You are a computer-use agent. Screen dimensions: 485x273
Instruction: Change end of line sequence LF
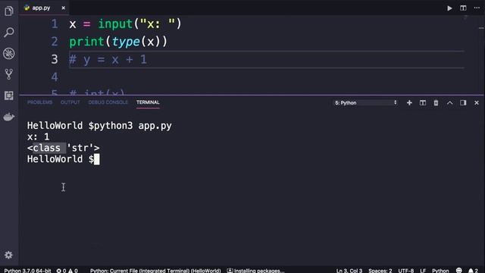(423, 271)
